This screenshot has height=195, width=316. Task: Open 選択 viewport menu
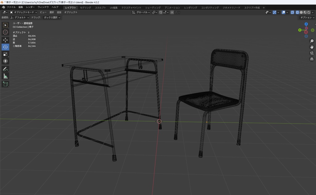pyautogui.click(x=52, y=12)
